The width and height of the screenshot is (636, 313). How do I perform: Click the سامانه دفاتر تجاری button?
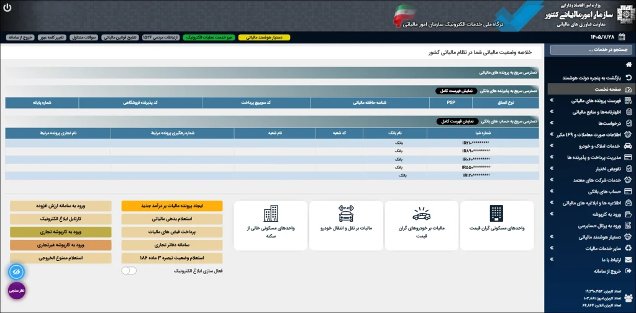tap(172, 245)
